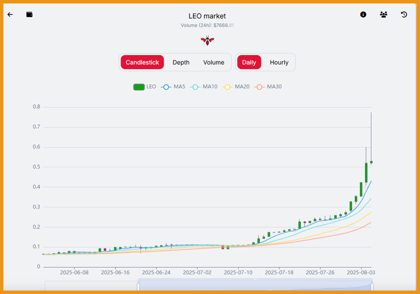Click the 0.5 price axis label

[x=37, y=167]
